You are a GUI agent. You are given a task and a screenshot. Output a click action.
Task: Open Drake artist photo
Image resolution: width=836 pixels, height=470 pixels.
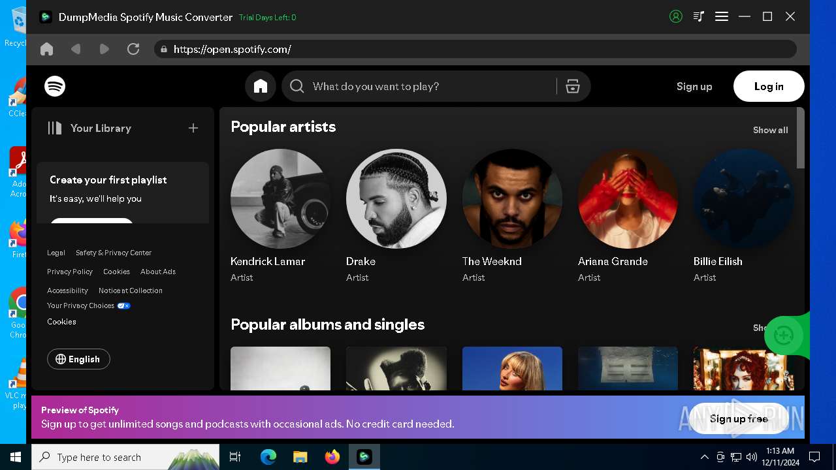coord(396,198)
